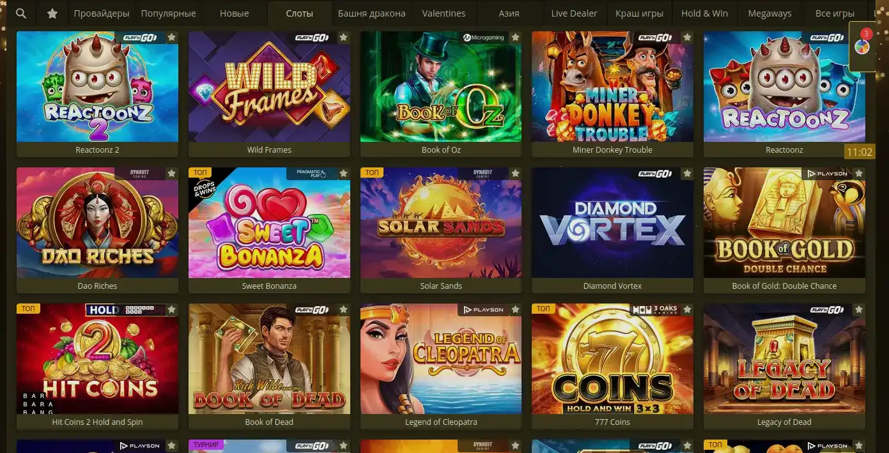Launch the Solar Sands game tile
889x453 pixels.
(x=441, y=222)
